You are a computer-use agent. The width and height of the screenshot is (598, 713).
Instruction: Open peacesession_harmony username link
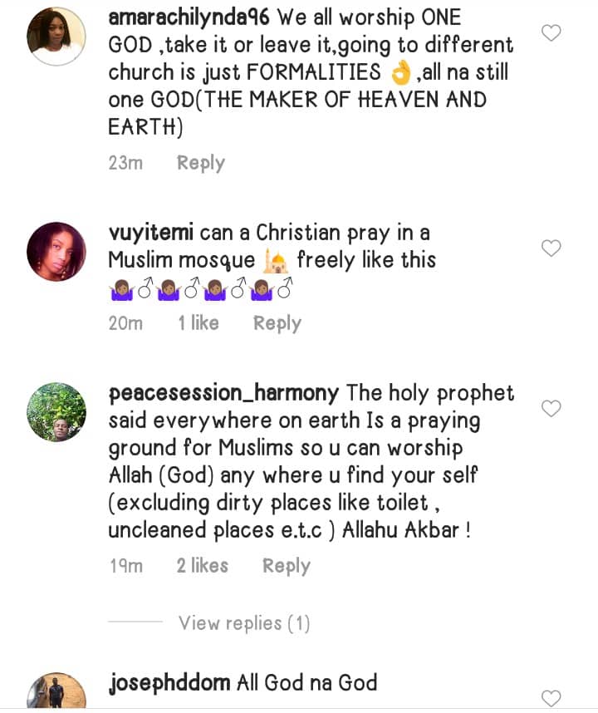coord(224,393)
